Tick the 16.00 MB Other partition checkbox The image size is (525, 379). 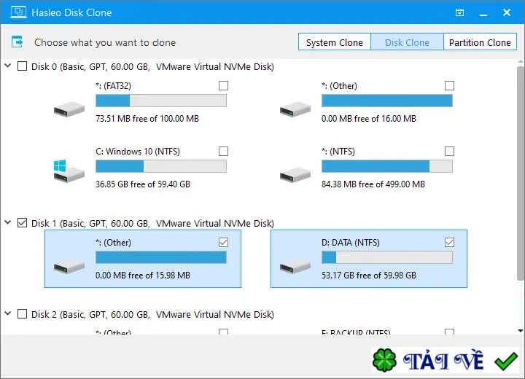[x=449, y=86]
